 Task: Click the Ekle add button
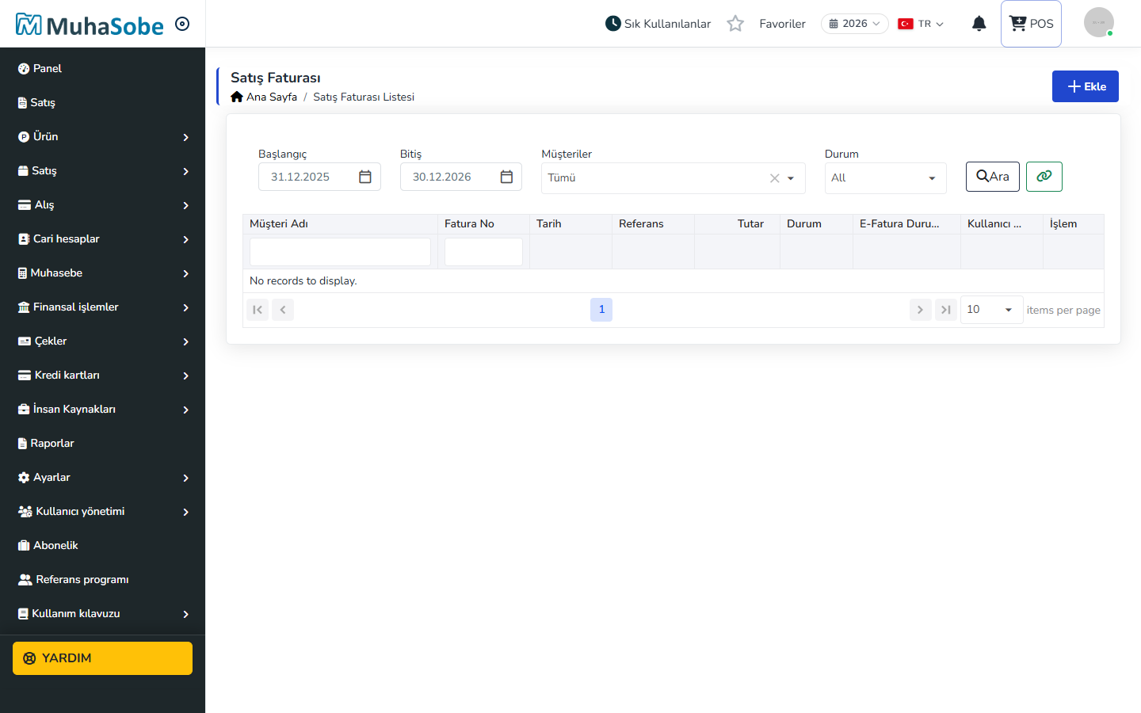[x=1086, y=86]
